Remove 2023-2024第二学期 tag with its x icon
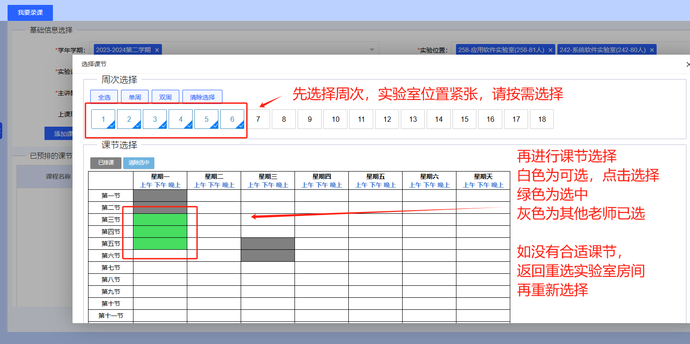 point(157,50)
